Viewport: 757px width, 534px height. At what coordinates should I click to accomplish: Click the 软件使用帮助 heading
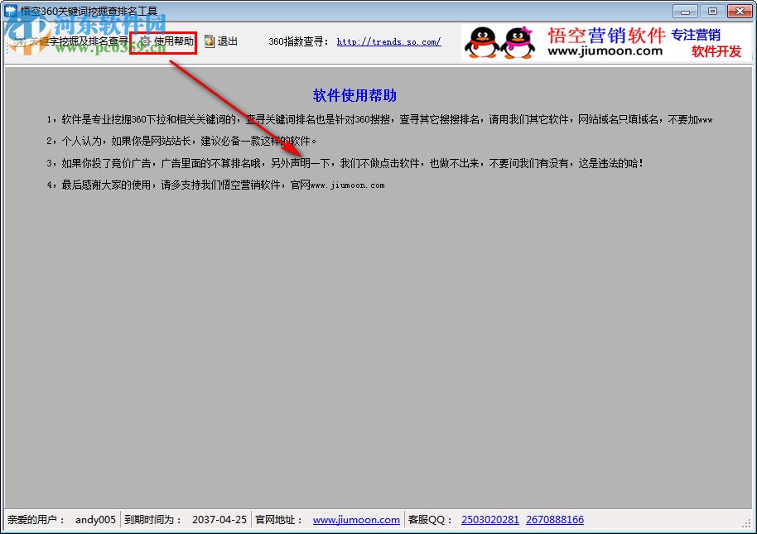(354, 95)
